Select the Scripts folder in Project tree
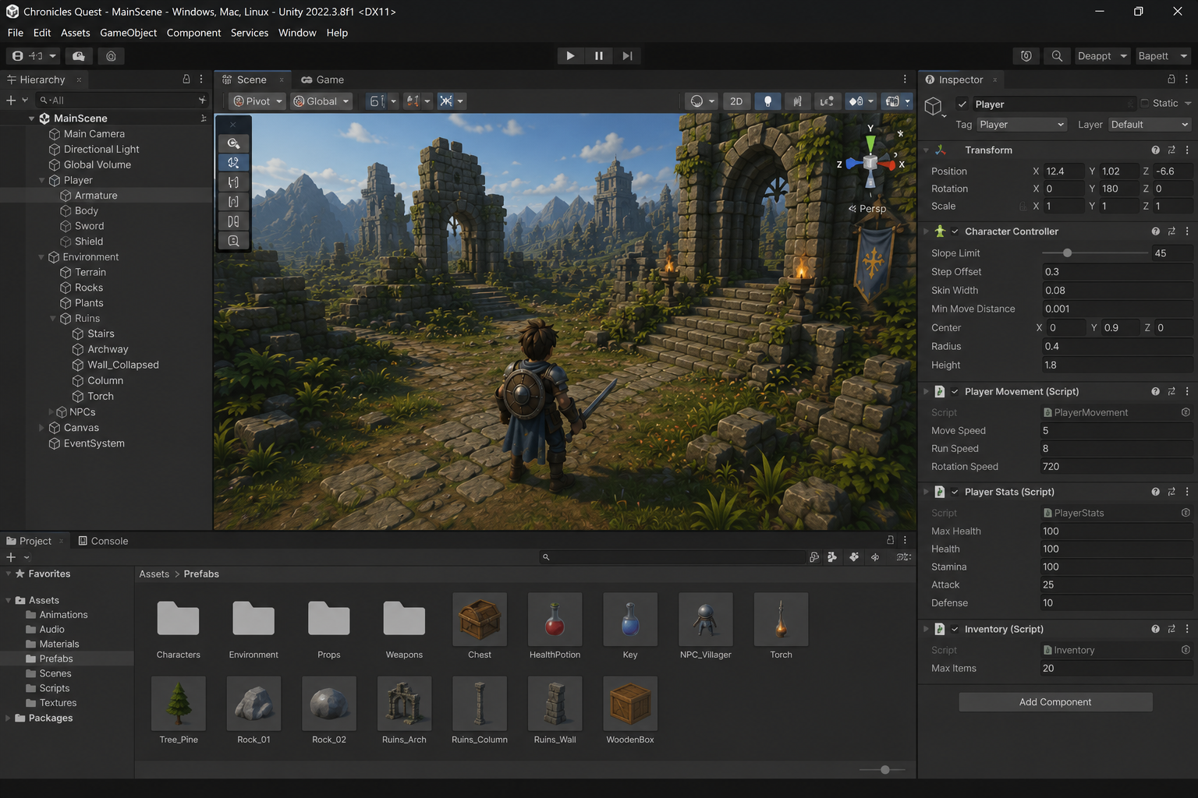Screen dimensions: 1198x798 (55, 688)
